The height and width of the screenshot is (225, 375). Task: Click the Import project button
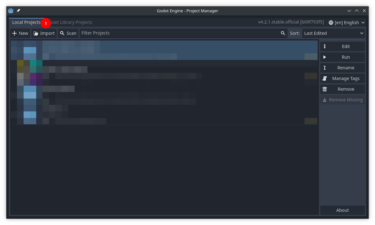(x=44, y=33)
